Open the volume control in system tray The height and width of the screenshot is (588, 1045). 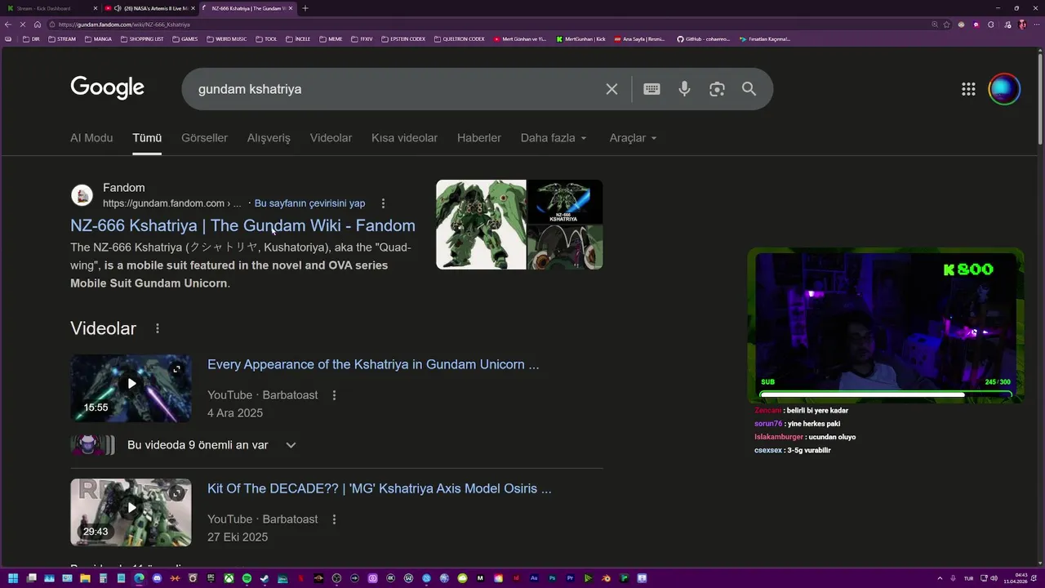994,578
